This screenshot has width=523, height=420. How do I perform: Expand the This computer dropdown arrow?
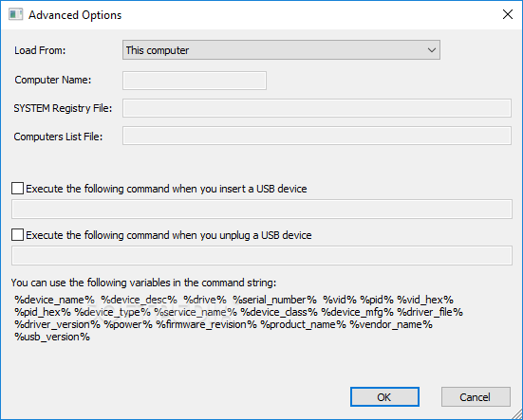pyautogui.click(x=431, y=50)
